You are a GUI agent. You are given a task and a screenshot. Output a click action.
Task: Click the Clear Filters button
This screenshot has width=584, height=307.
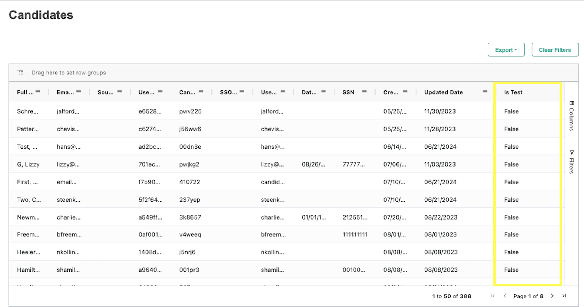[x=555, y=50]
